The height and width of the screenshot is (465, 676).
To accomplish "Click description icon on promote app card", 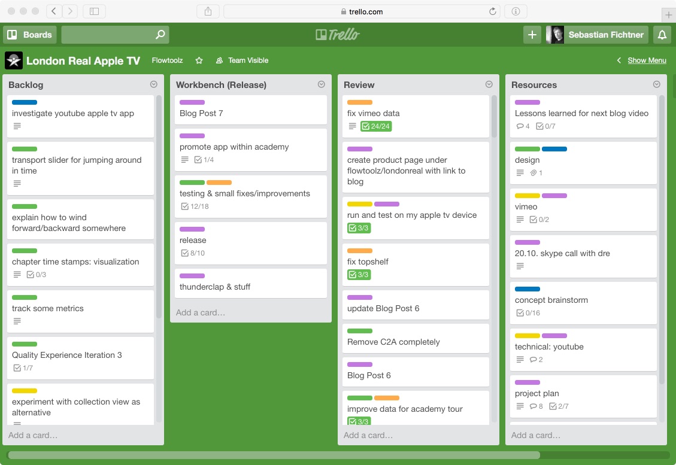I will point(184,159).
